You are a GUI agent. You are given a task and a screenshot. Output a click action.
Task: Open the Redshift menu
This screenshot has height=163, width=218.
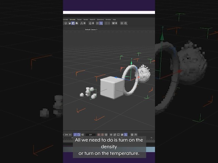(x=92, y=20)
